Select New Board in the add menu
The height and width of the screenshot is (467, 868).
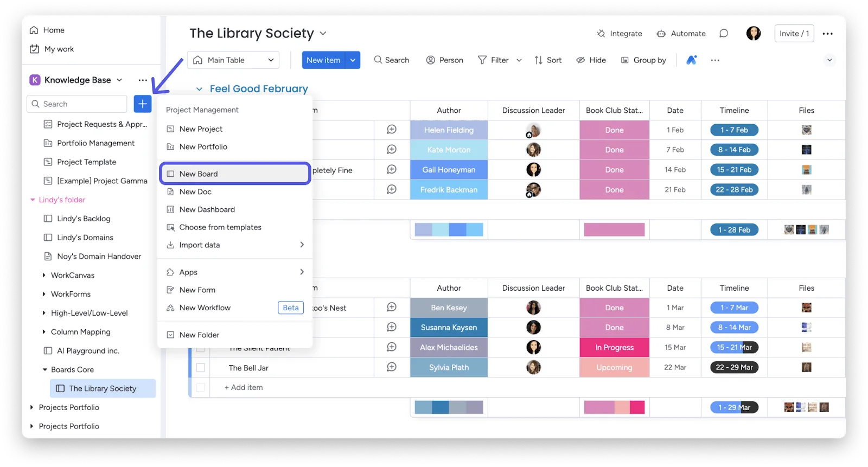(235, 174)
